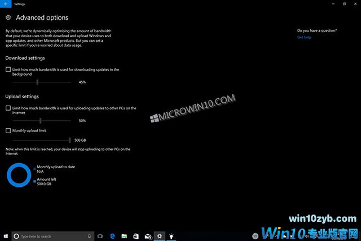Image resolution: width=361 pixels, height=241 pixels.
Task: Open File Explorer from the taskbar
Action: coord(124,236)
